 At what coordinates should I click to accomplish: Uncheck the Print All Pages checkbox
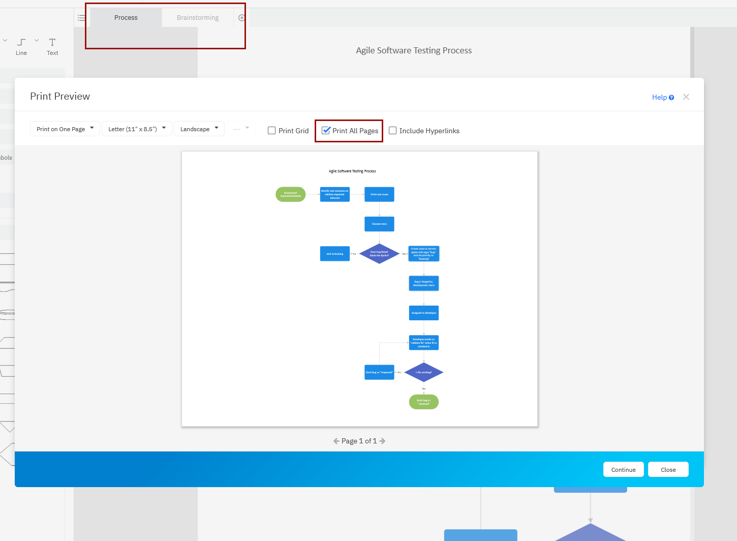click(x=326, y=131)
